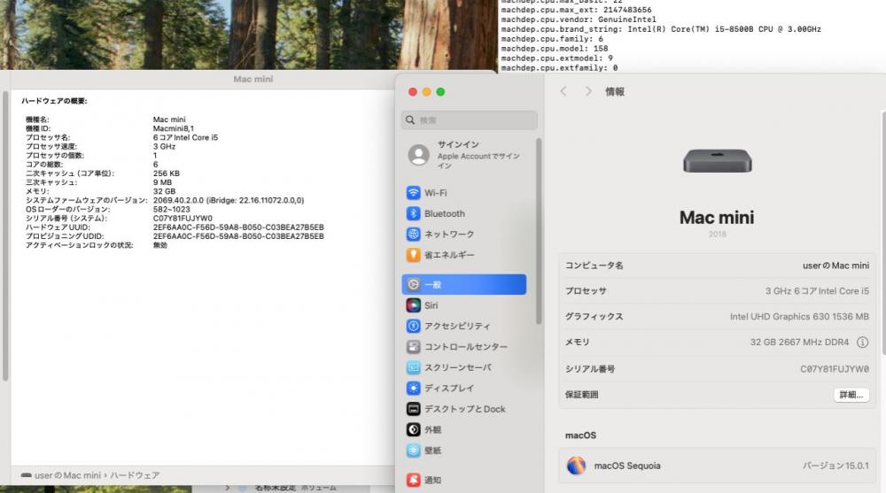Open アクセシビリティ icon

[413, 326]
